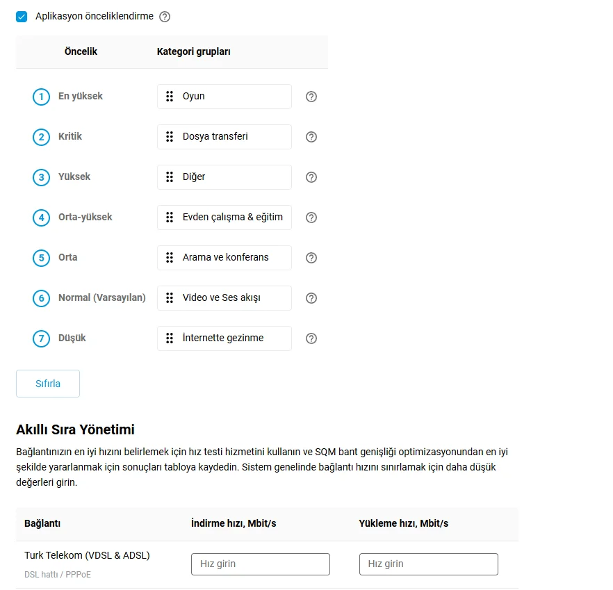The width and height of the screenshot is (613, 590).
Task: Click drag handle on Oyun item
Action: 170,97
